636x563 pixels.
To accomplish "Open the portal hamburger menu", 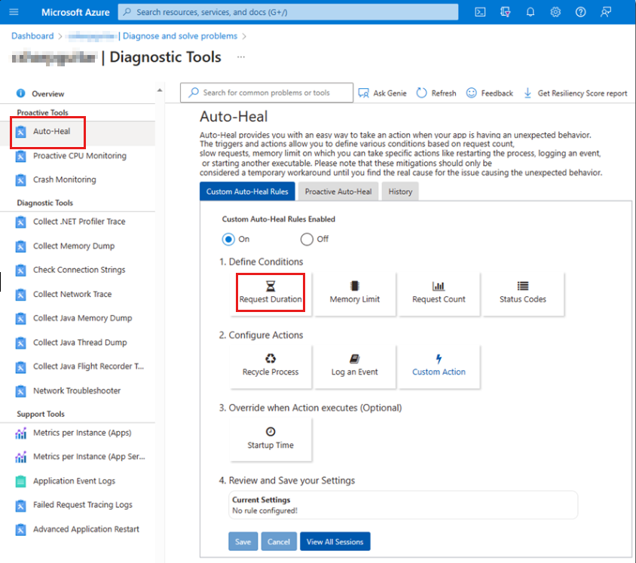I will coord(13,11).
